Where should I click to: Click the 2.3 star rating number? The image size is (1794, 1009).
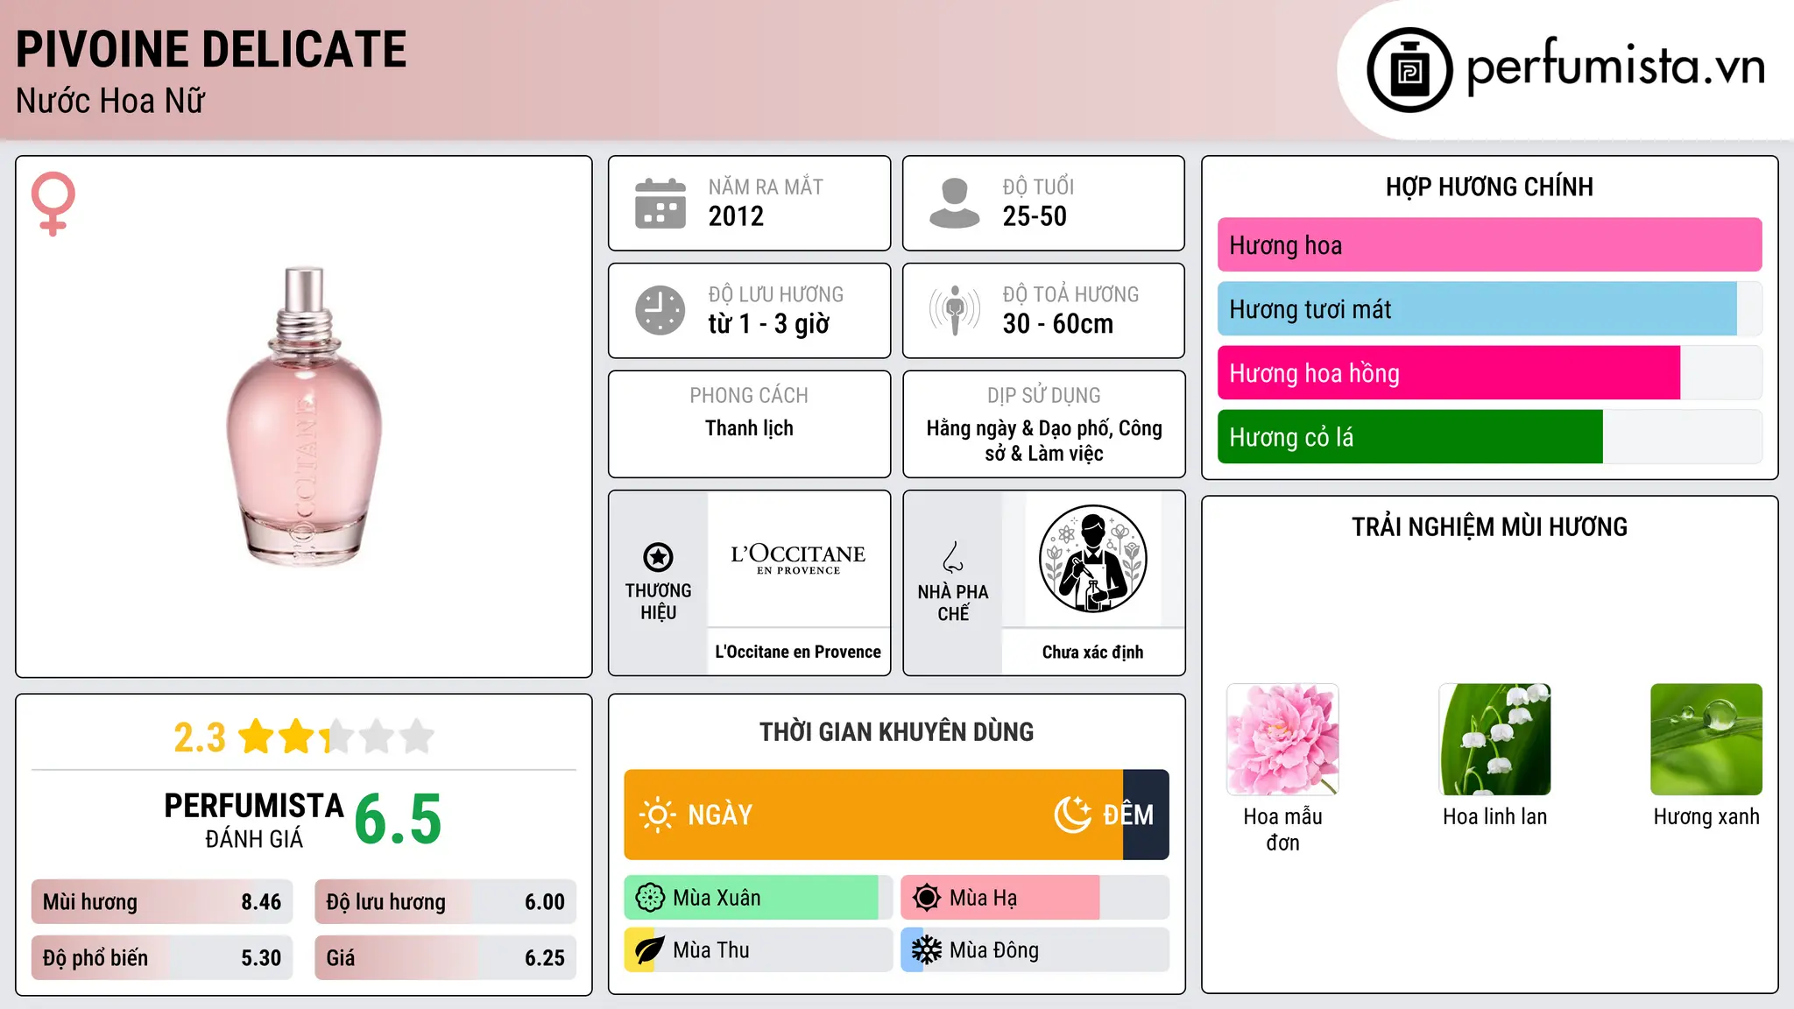[200, 737]
